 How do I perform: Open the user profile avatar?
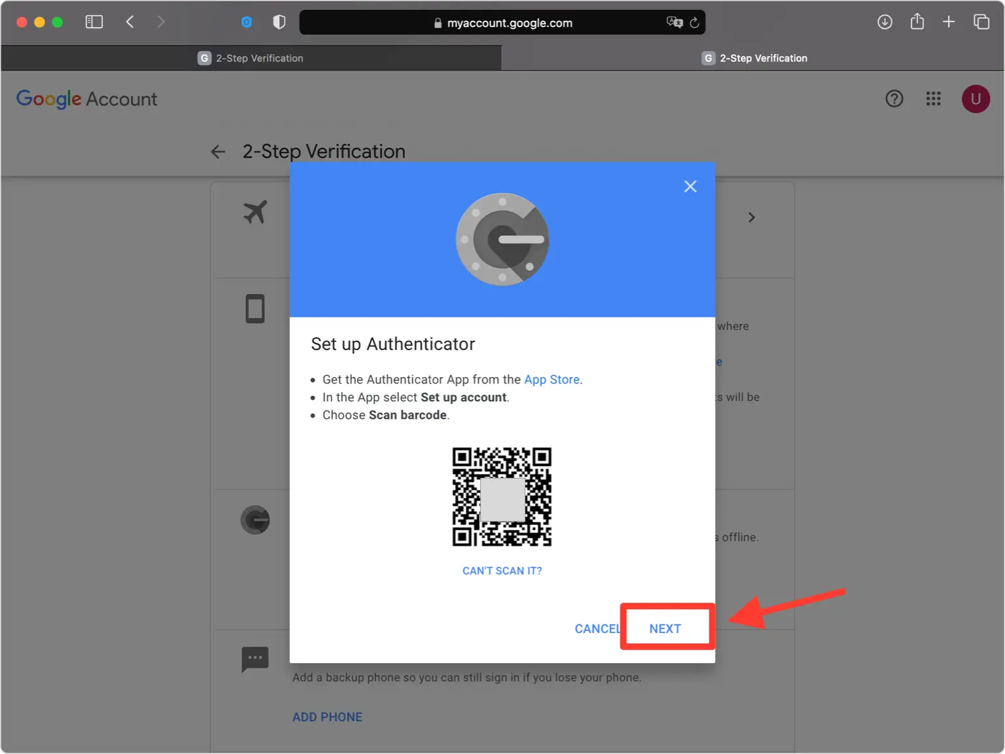976,99
